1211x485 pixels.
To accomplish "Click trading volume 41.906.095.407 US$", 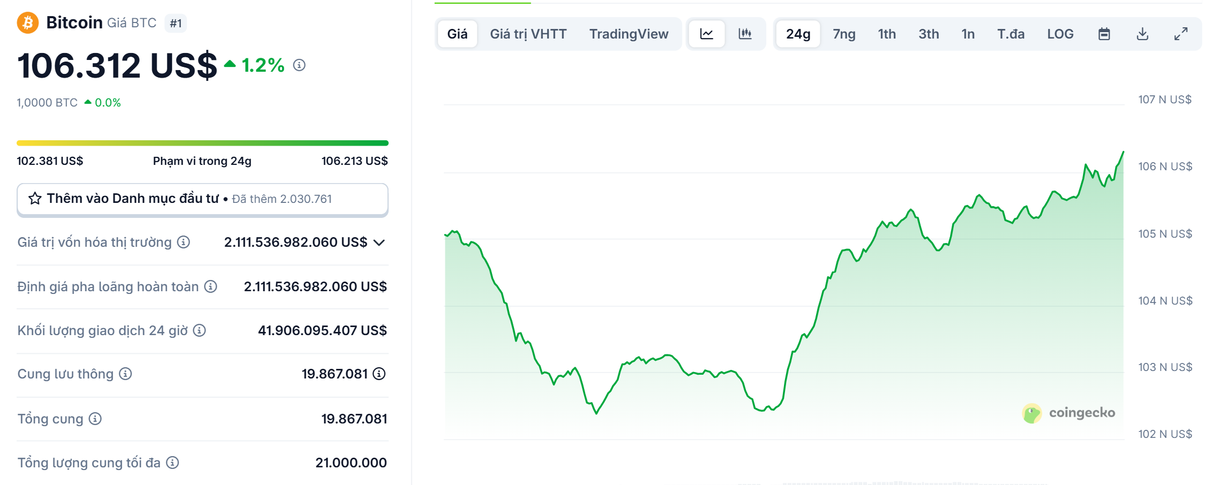I will 322,331.
